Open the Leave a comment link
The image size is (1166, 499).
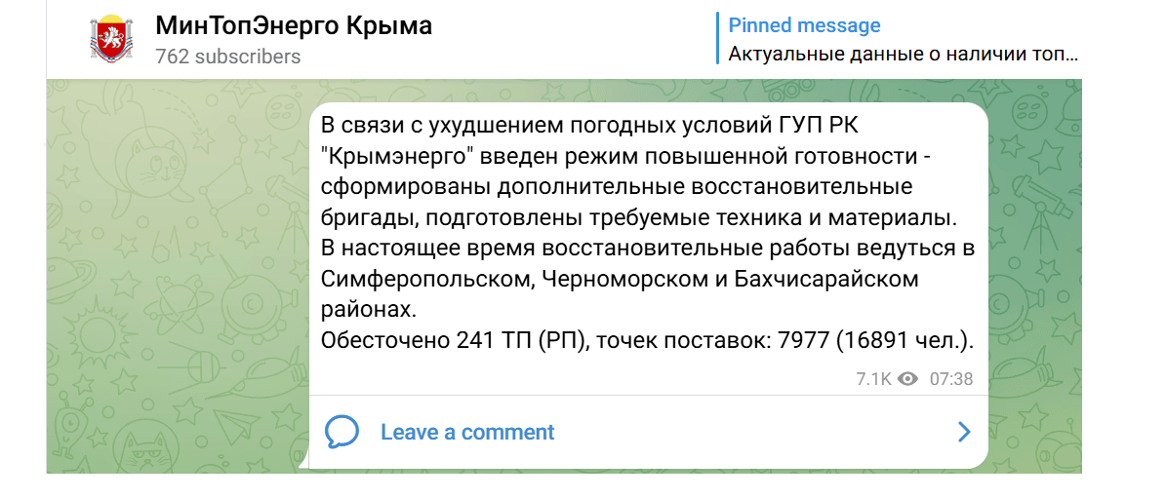[466, 432]
